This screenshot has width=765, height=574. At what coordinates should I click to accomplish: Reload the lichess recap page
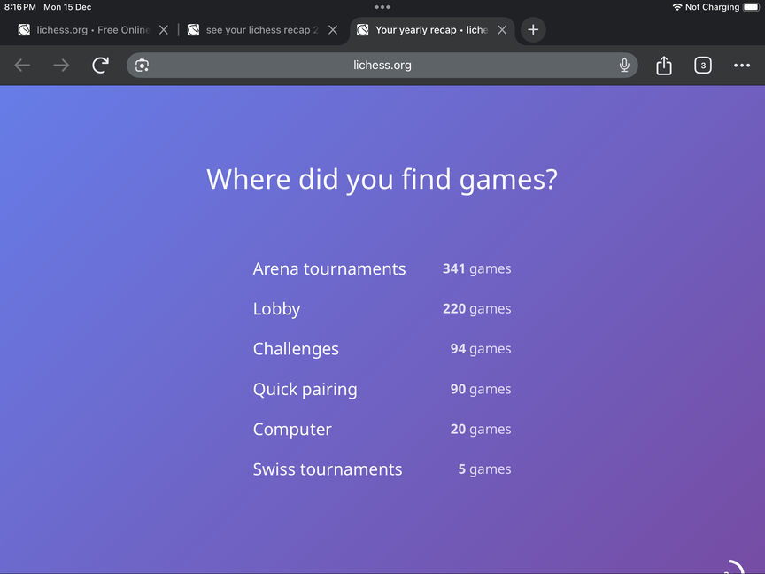pyautogui.click(x=101, y=66)
